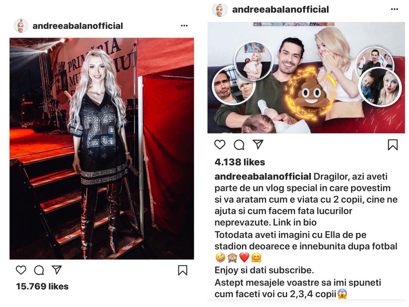Screen dimensions: 409x307
Task: Bookmark the left concert photo post
Action: coord(183,270)
